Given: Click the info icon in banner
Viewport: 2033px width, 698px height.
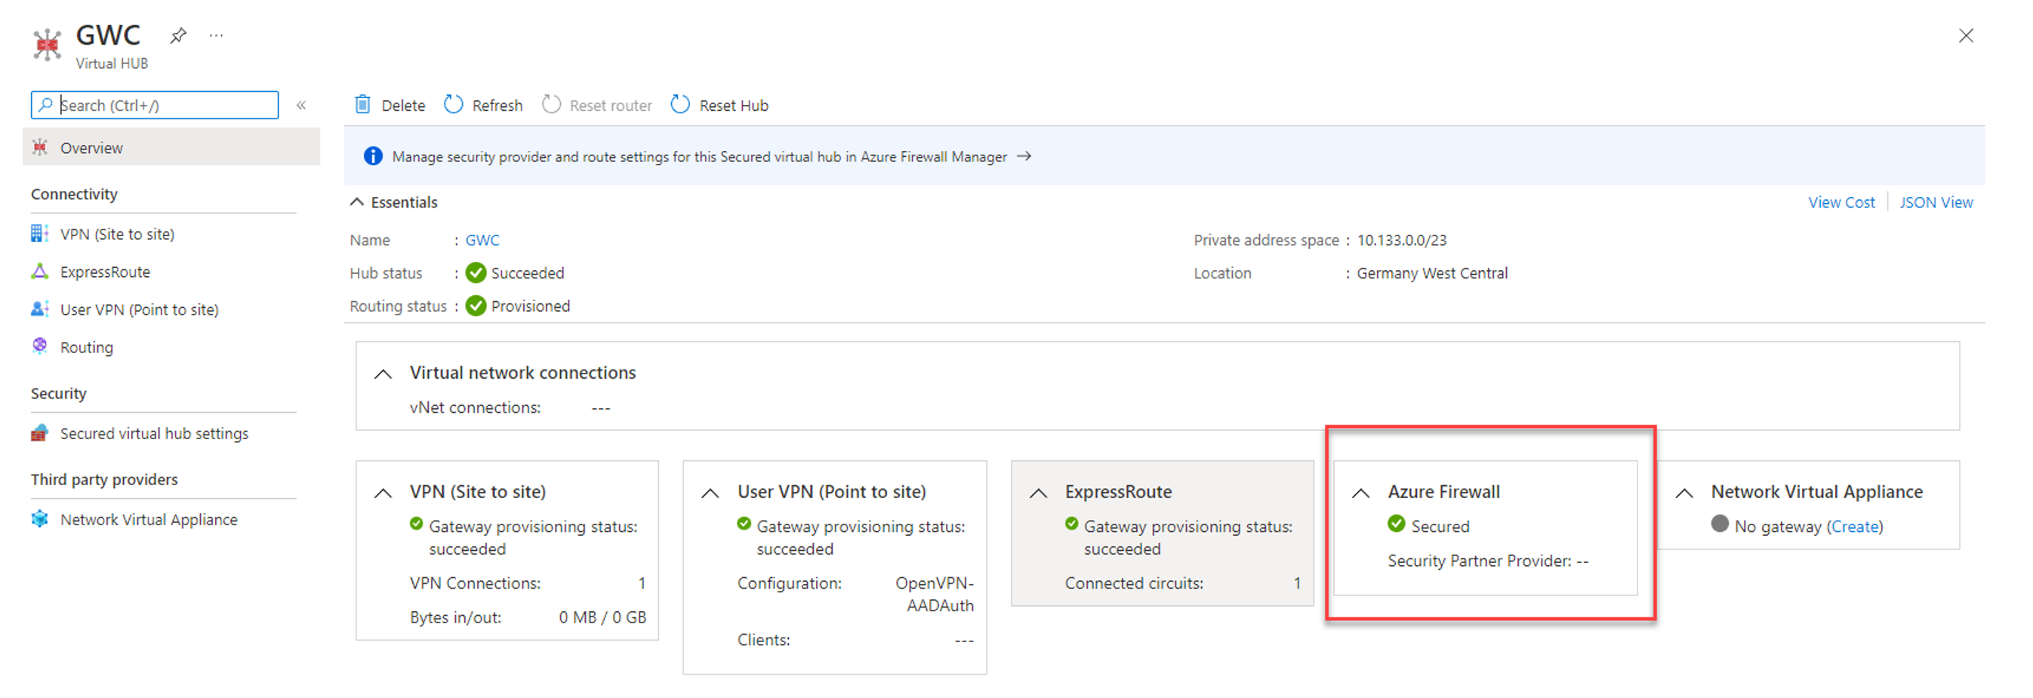Looking at the screenshot, I should coord(372,156).
